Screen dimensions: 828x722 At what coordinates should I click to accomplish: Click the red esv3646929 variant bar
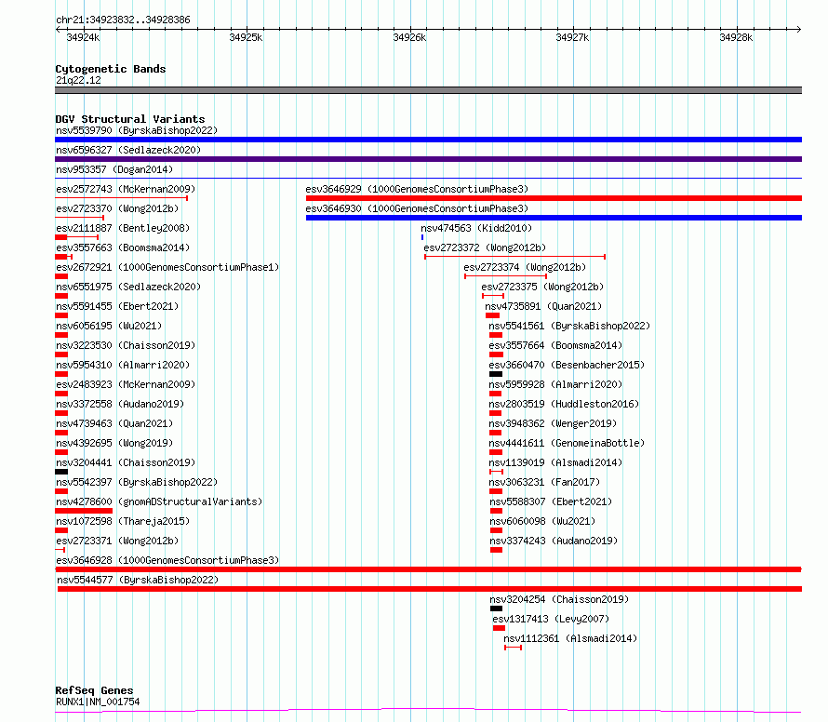point(554,198)
